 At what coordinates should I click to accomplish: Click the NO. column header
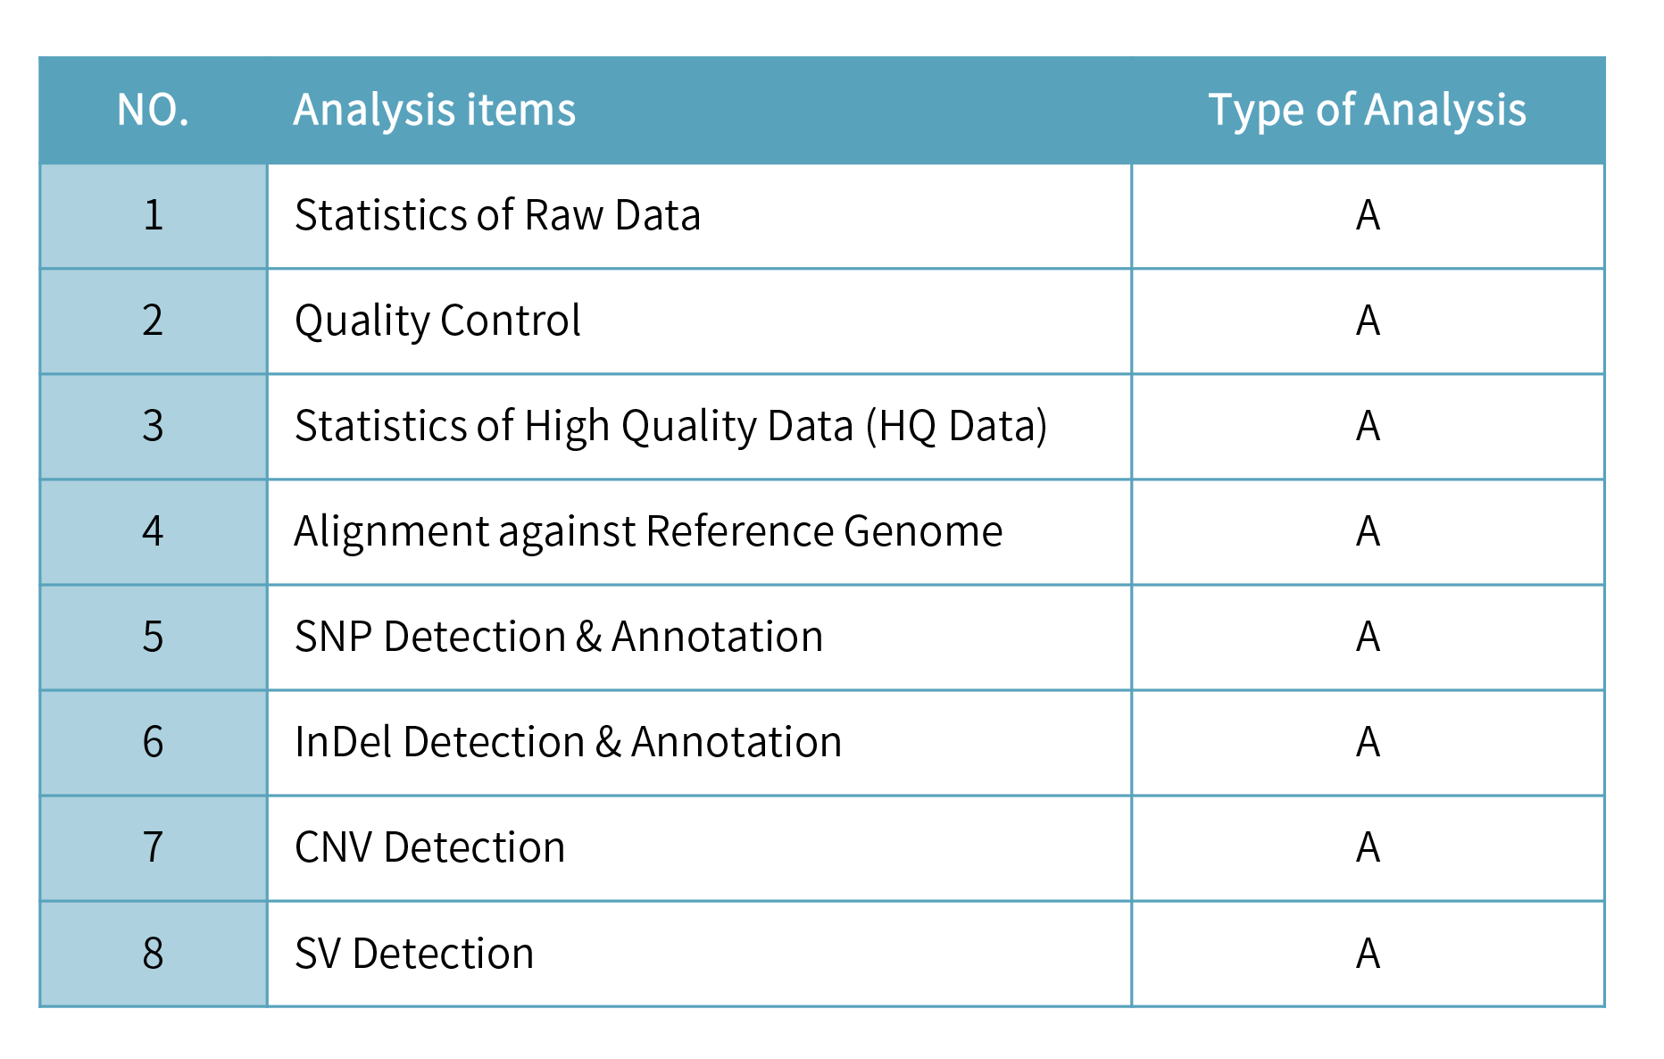pos(153,110)
